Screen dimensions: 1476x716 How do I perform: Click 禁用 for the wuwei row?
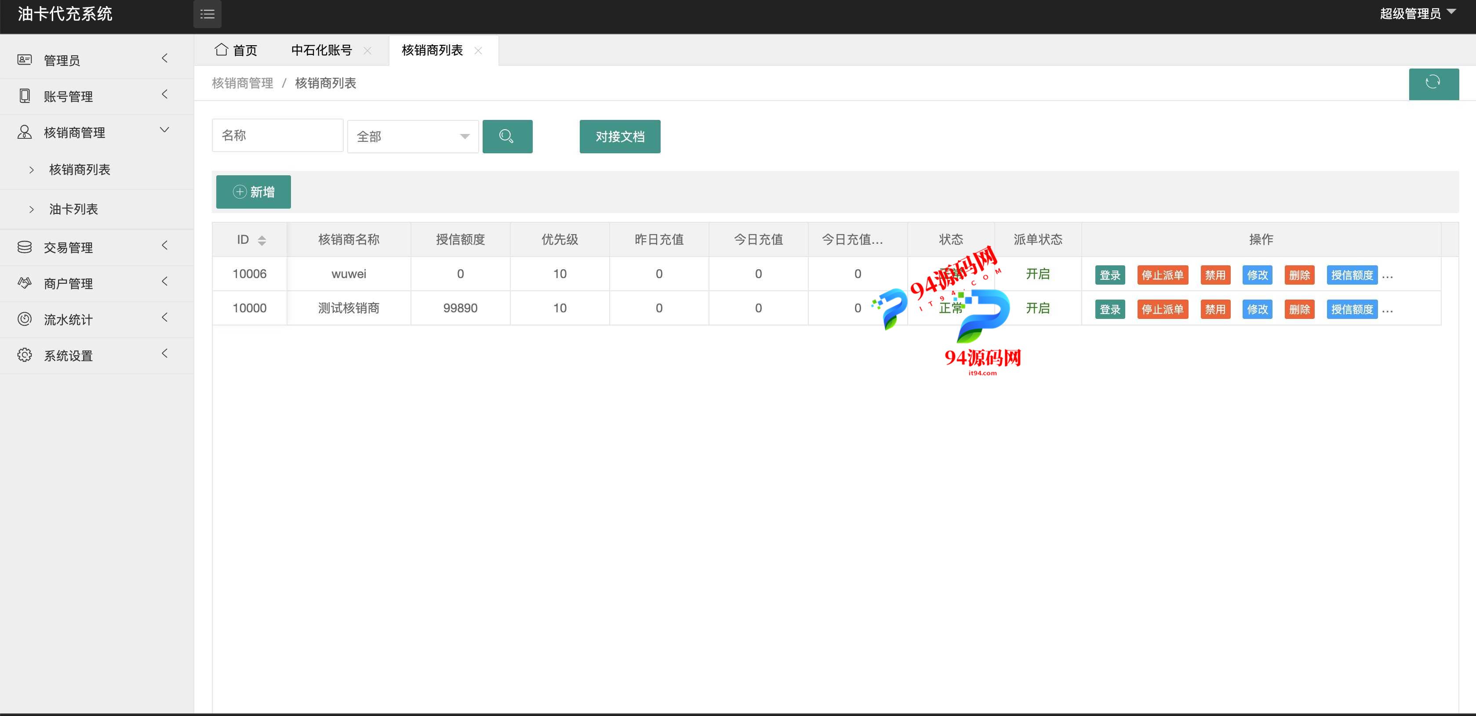pos(1215,275)
